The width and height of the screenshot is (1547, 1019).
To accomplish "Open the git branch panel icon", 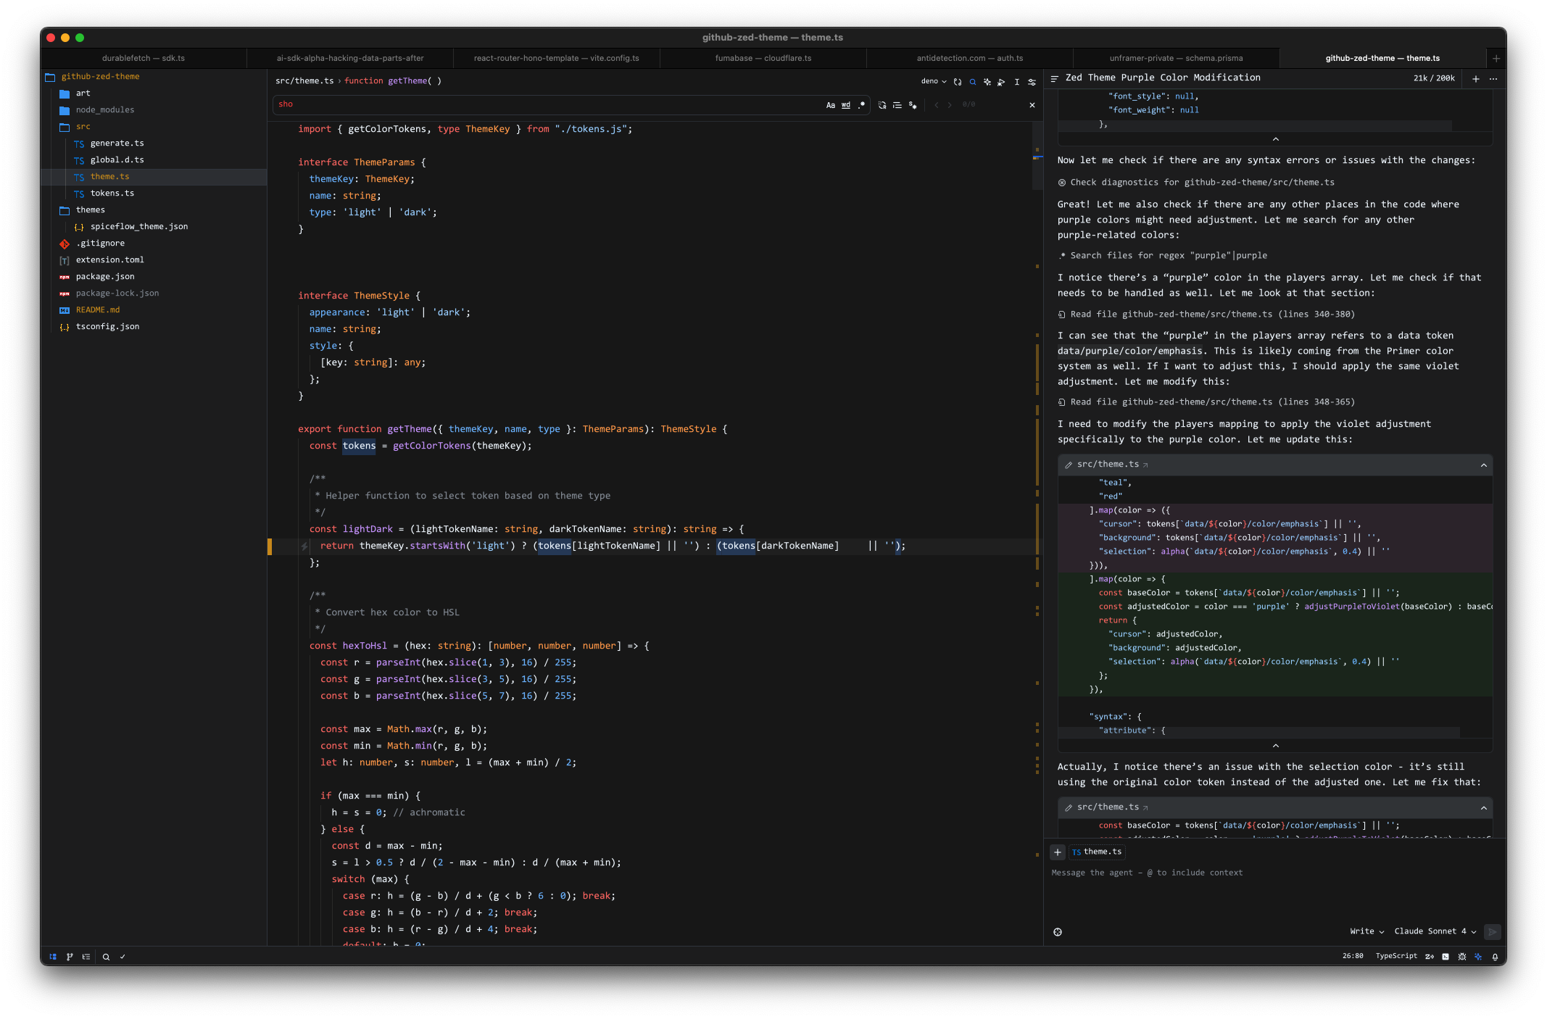I will pyautogui.click(x=70, y=957).
